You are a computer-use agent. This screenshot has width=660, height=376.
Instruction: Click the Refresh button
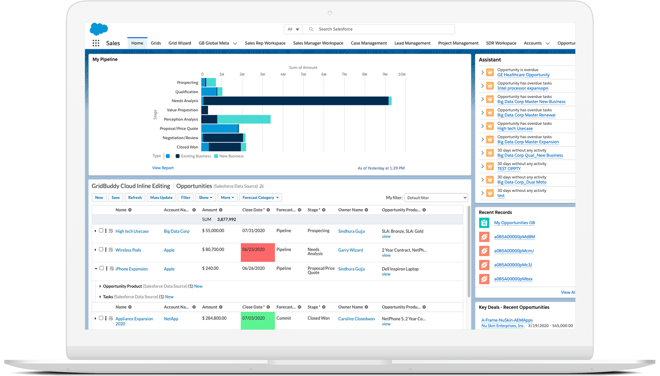(x=135, y=197)
